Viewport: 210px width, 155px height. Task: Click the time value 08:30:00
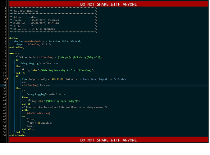tap(58, 79)
